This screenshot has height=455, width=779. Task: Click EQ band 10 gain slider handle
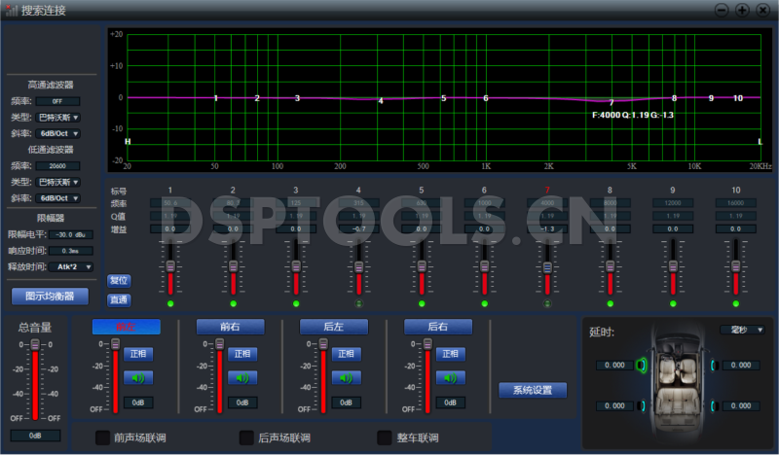tap(736, 266)
